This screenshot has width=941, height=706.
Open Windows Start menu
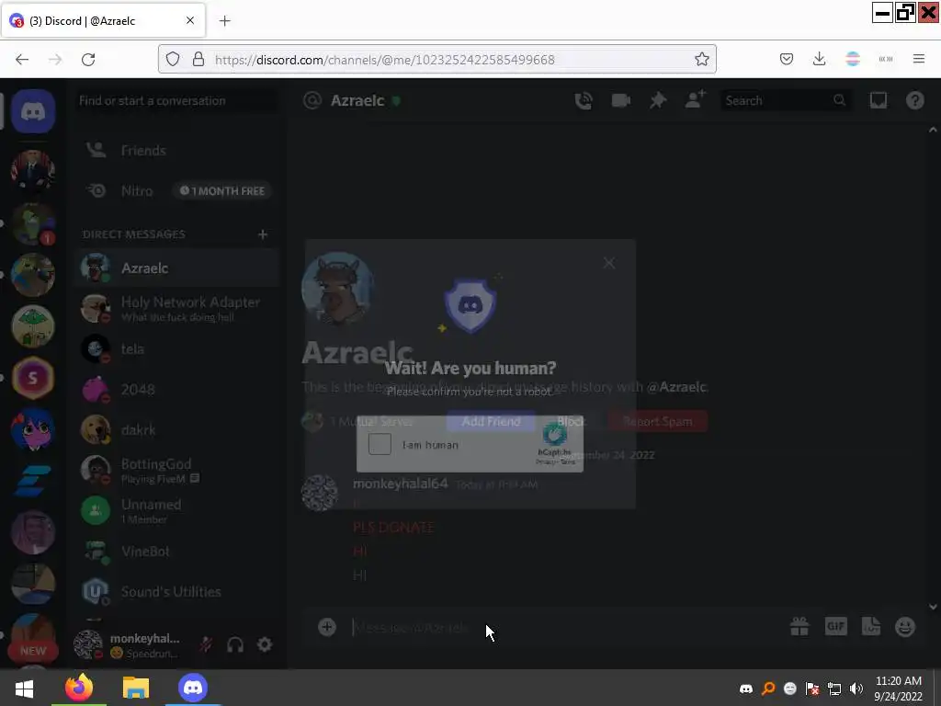click(24, 688)
